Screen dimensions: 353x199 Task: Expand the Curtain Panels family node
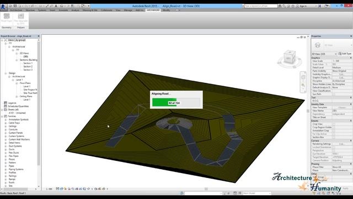(6, 133)
